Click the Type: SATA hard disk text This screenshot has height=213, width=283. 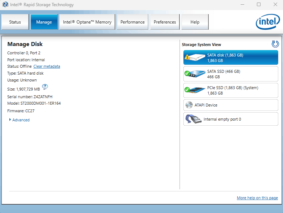pyautogui.click(x=25, y=73)
